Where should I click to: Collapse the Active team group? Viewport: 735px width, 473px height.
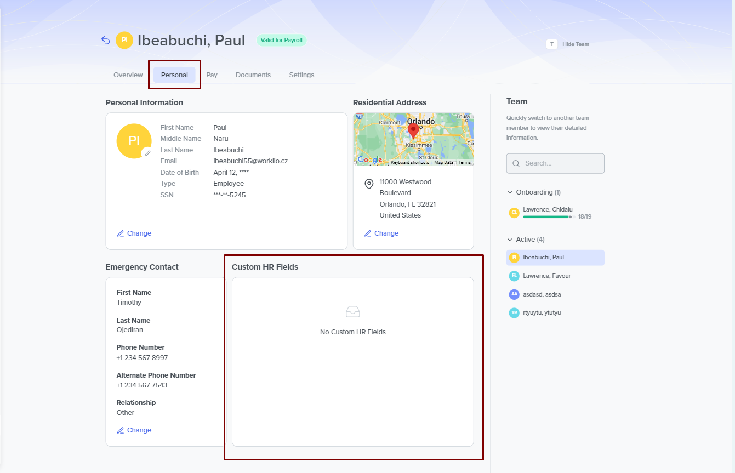tap(510, 240)
